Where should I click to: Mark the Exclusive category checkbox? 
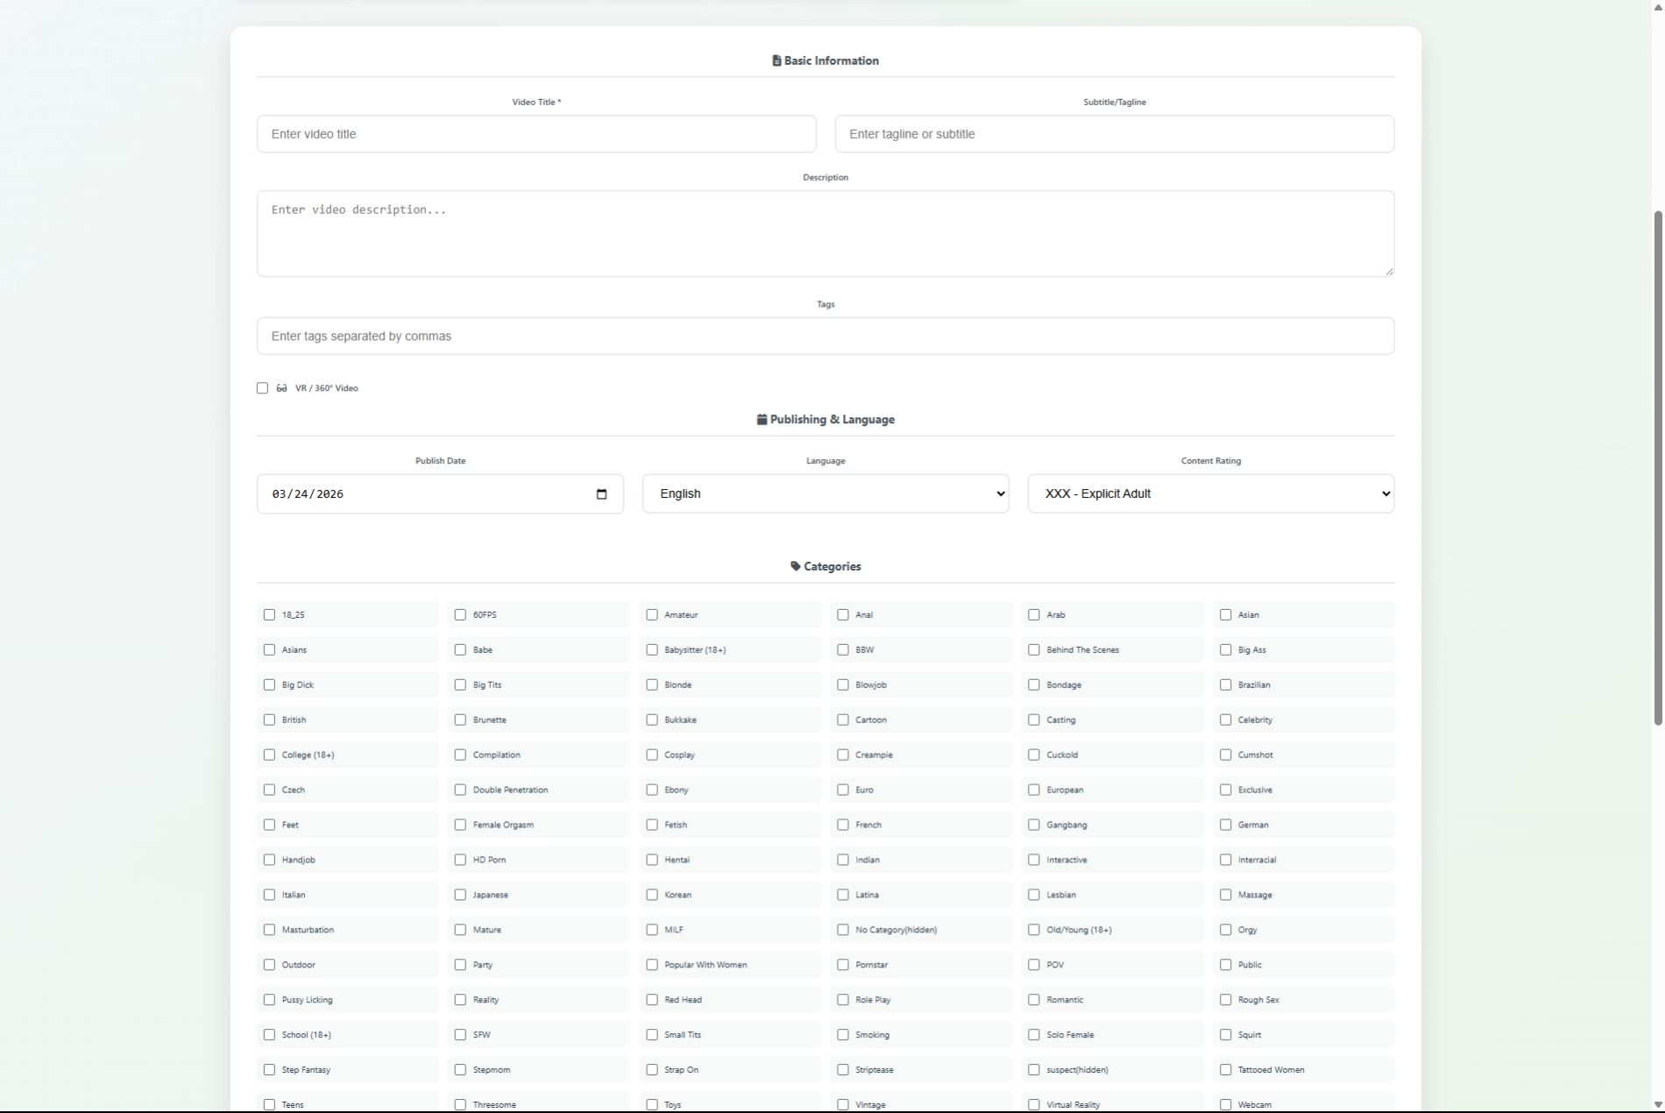[1225, 790]
